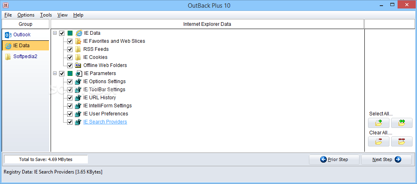Image resolution: width=417 pixels, height=184 pixels.
Task: Click Select All button with single green plus
Action: [x=379, y=123]
